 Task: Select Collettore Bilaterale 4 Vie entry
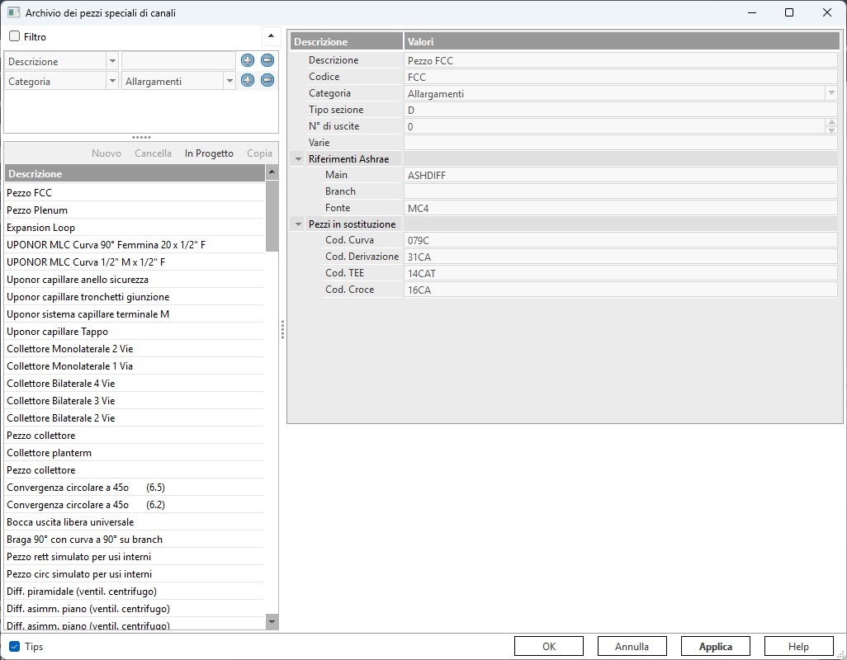pyautogui.click(x=60, y=384)
